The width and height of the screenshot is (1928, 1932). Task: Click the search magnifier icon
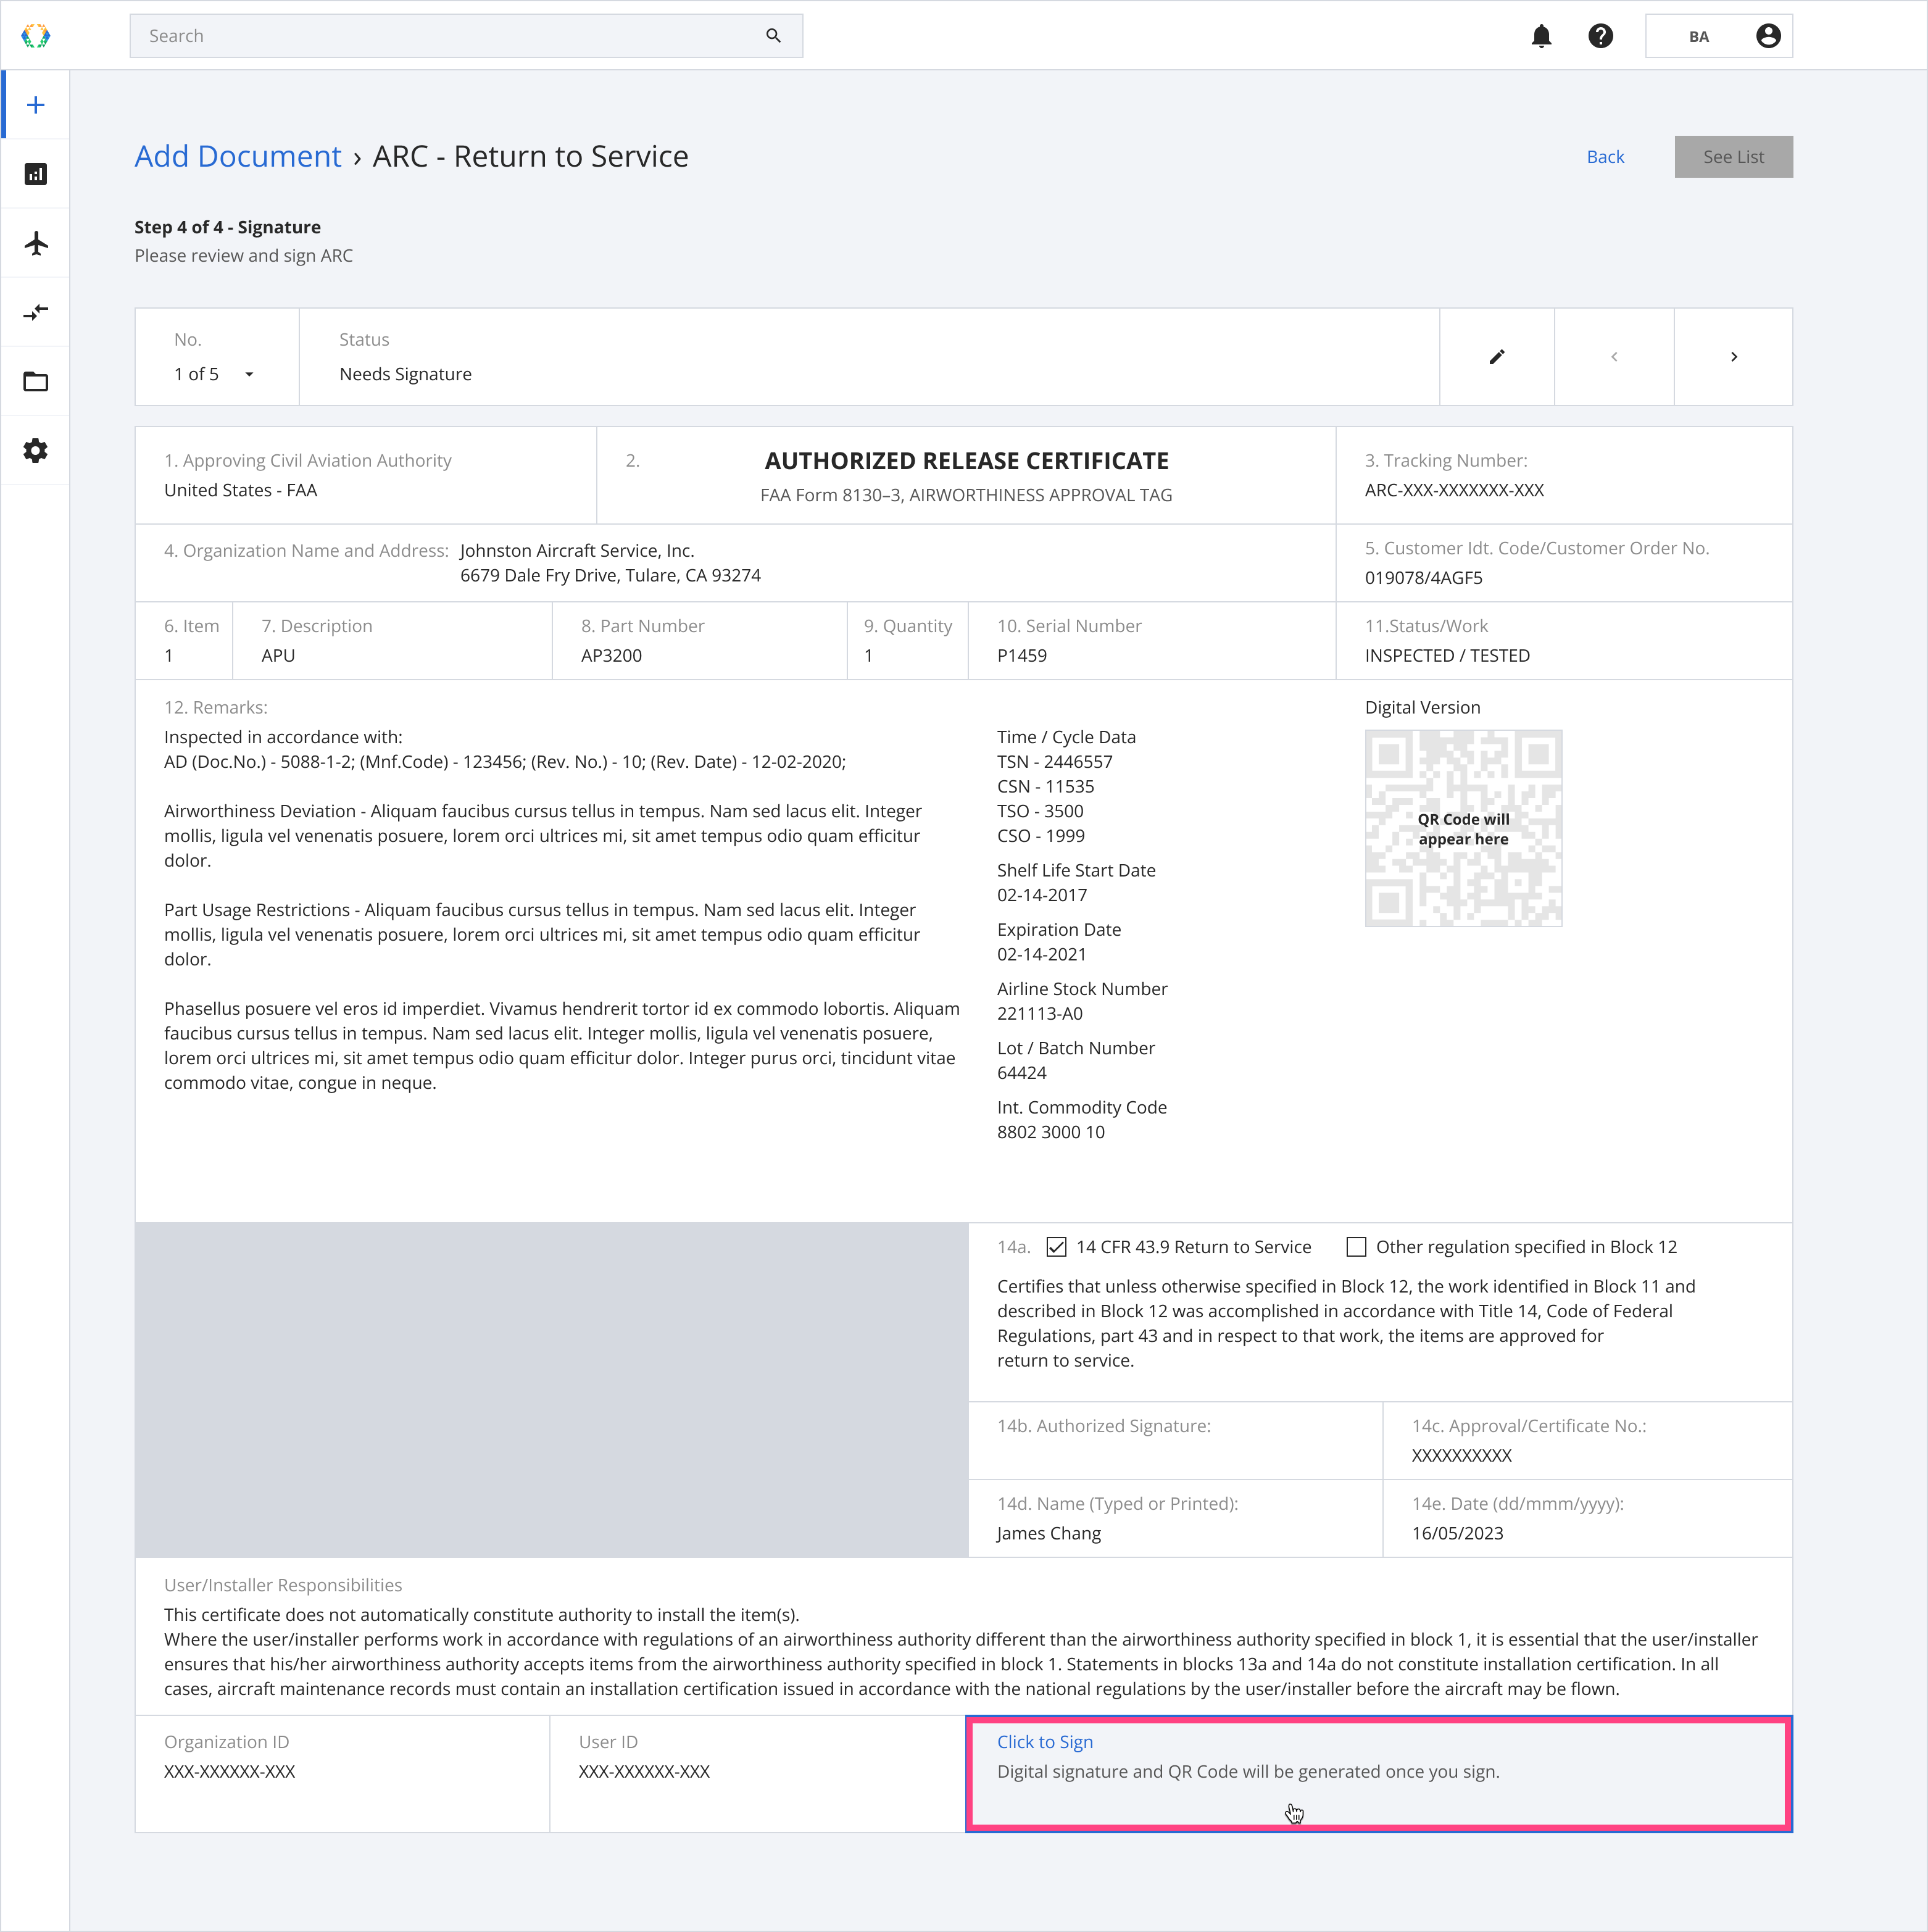[773, 36]
